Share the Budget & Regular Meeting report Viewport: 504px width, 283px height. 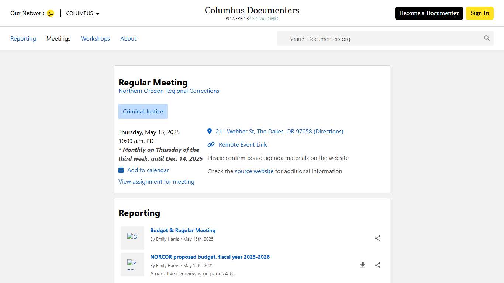(x=377, y=238)
